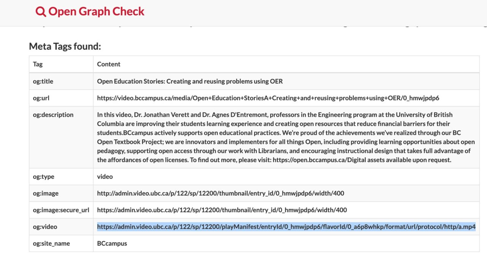This screenshot has width=487, height=261.
Task: Click the og:description tag cell
Action: click(x=61, y=137)
